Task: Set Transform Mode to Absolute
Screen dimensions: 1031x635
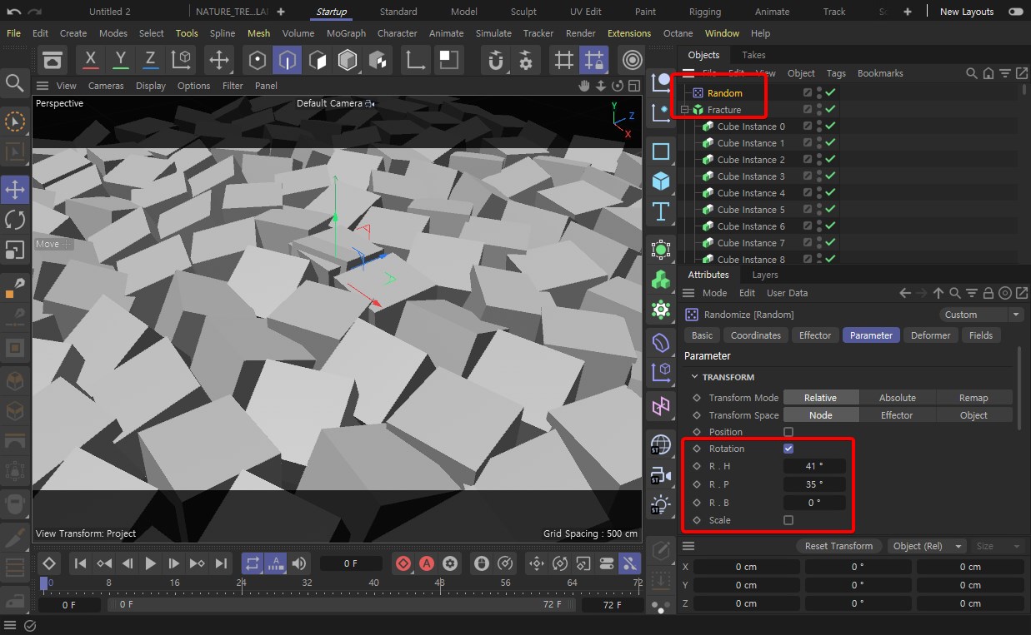Action: 898,397
